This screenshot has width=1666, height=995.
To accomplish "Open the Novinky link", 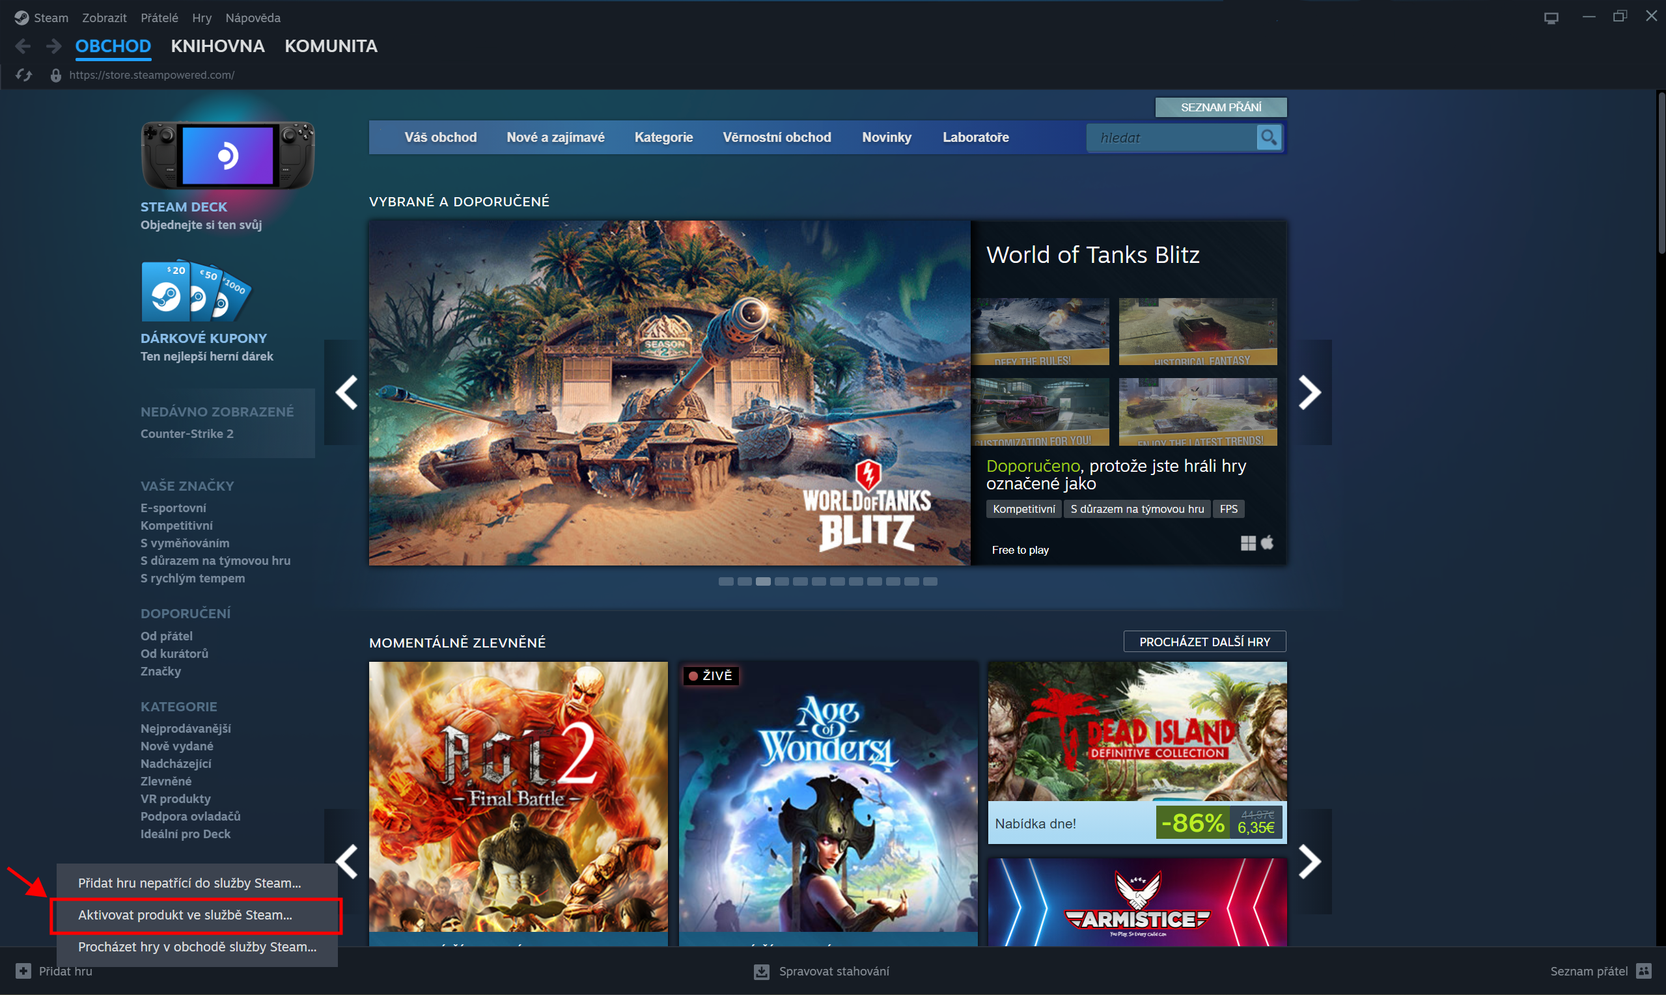I will 886,137.
